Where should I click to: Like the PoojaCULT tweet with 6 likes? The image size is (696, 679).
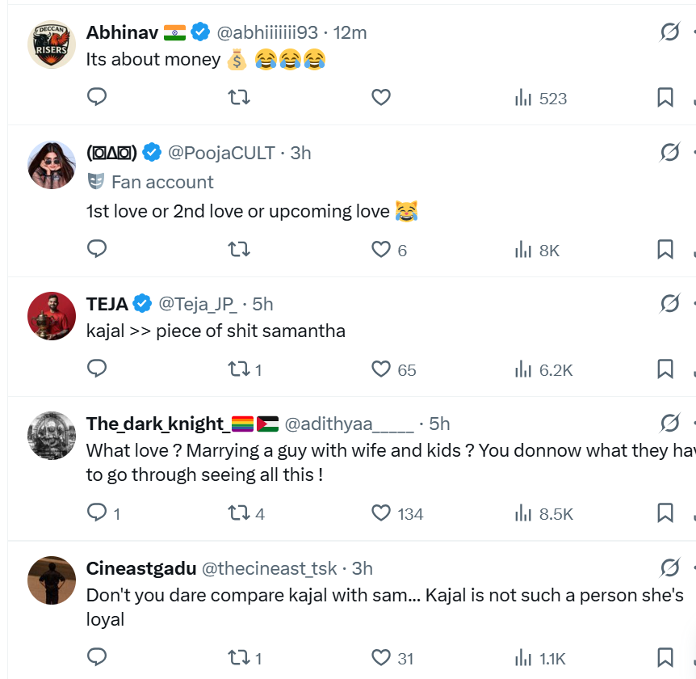[x=381, y=250]
